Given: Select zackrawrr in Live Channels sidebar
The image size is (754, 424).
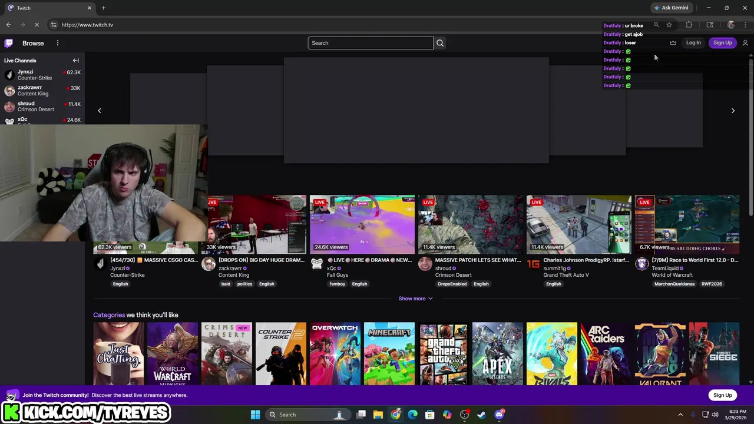Looking at the screenshot, I should pos(42,90).
